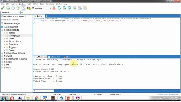This screenshot has height=102, width=181.
Task: Expand the employee table node
Action: (x=7, y=36)
